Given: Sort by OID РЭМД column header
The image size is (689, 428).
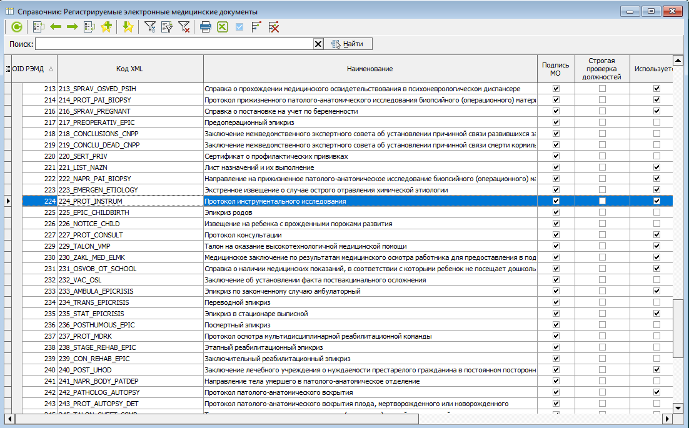Looking at the screenshot, I should pyautogui.click(x=34, y=69).
